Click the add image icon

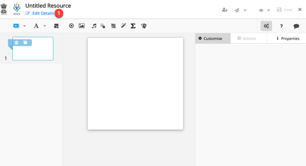point(82,26)
